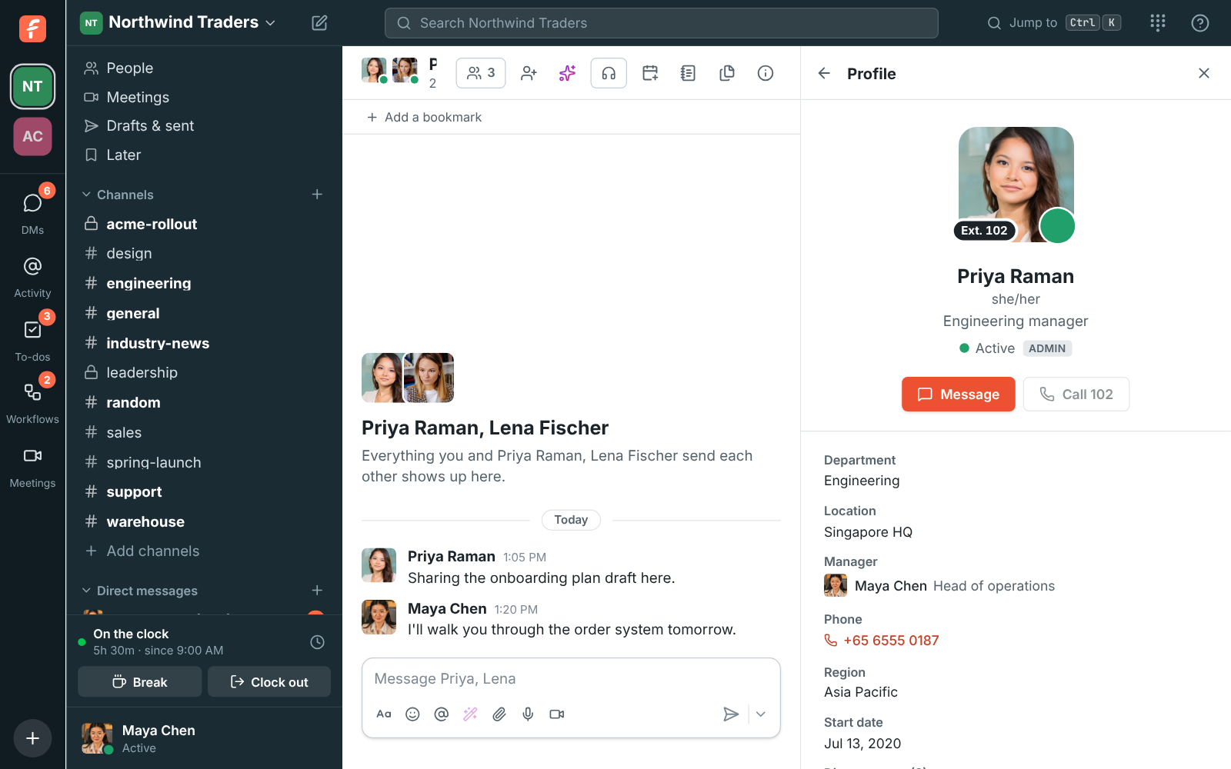Click the attach file paperclip icon
This screenshot has height=769, width=1231.
click(499, 714)
